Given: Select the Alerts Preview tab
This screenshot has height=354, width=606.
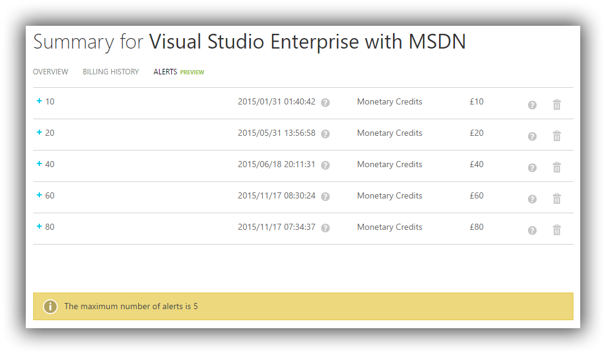Looking at the screenshot, I should click(x=179, y=72).
